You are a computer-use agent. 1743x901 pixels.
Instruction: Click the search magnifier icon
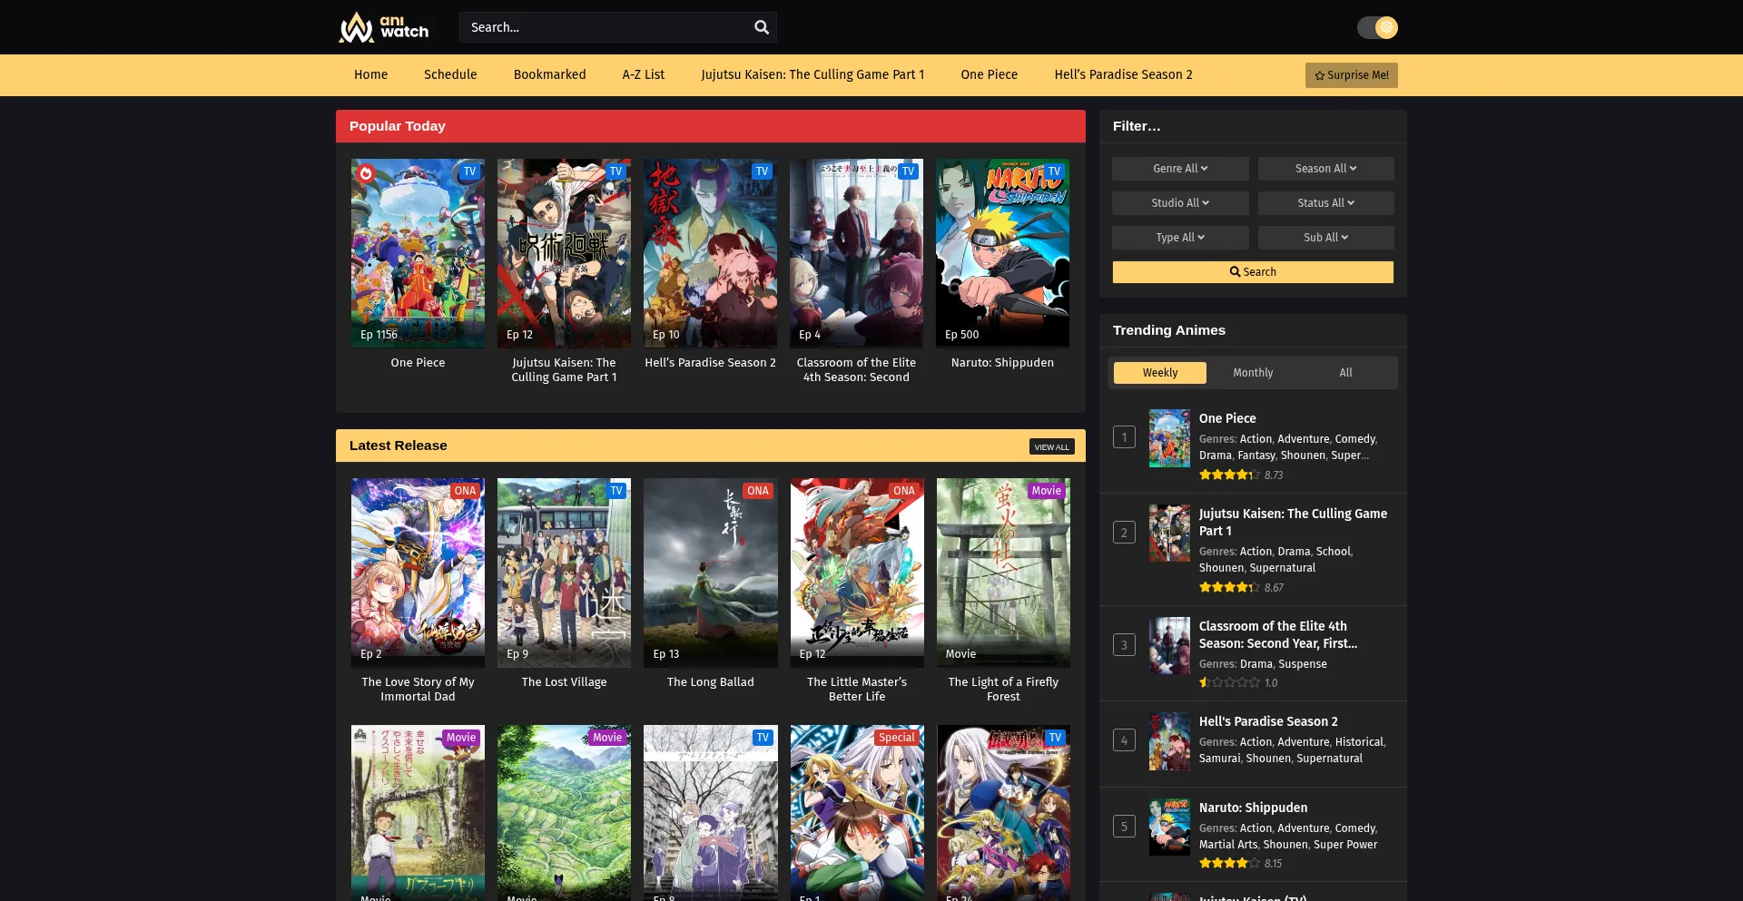click(762, 27)
